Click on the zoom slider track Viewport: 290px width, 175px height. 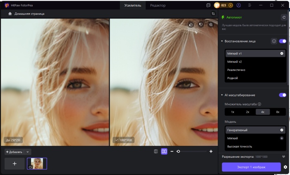(192, 152)
